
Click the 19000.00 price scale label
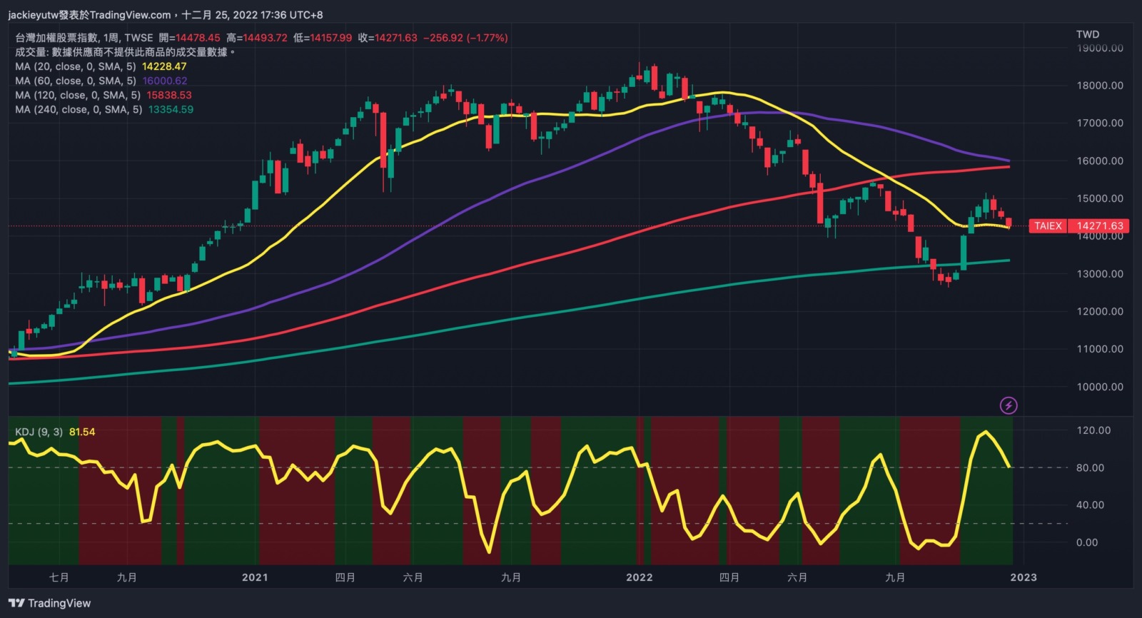tap(1099, 48)
